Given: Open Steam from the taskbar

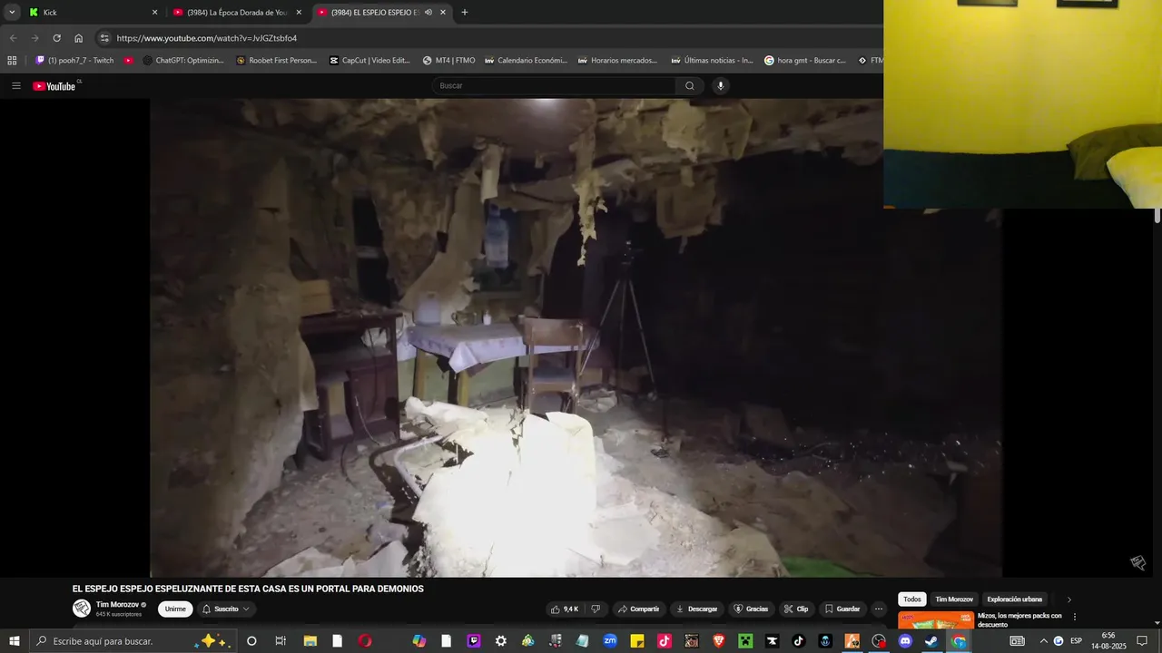Looking at the screenshot, I should pyautogui.click(x=931, y=641).
